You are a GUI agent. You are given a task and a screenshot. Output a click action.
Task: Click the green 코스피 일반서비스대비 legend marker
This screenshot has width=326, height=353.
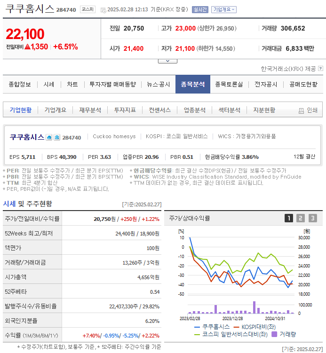[197, 335]
